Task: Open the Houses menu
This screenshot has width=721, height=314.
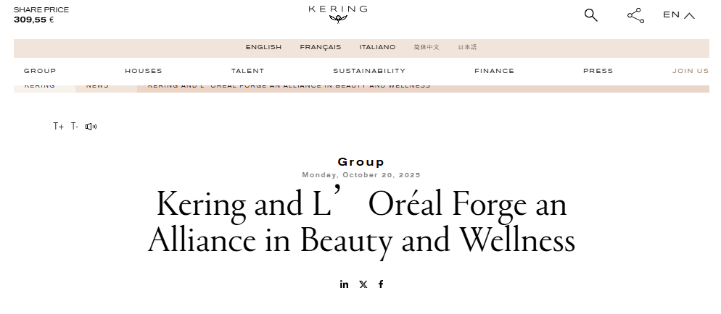Action: click(144, 71)
